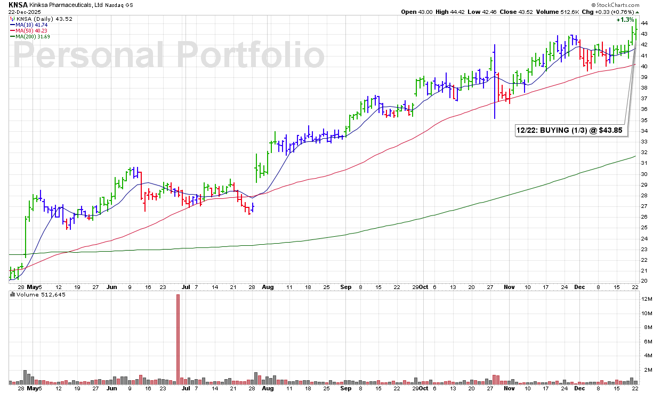Click the green up-arrow after the Chg value
The width and height of the screenshot is (661, 393).
click(637, 12)
